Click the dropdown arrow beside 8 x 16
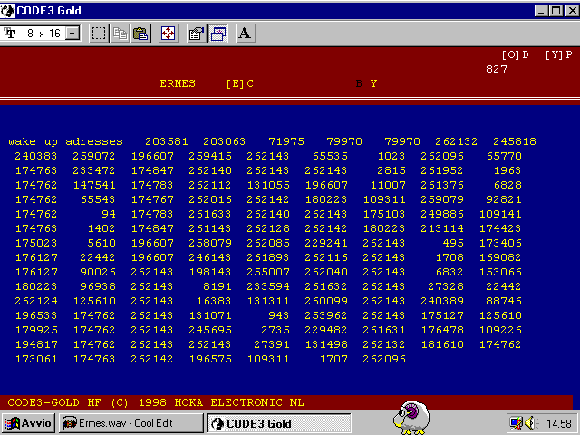Screen dimensions: 580x435 coord(72,34)
